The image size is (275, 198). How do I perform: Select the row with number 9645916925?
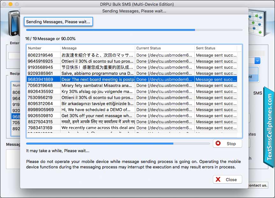click(132, 61)
